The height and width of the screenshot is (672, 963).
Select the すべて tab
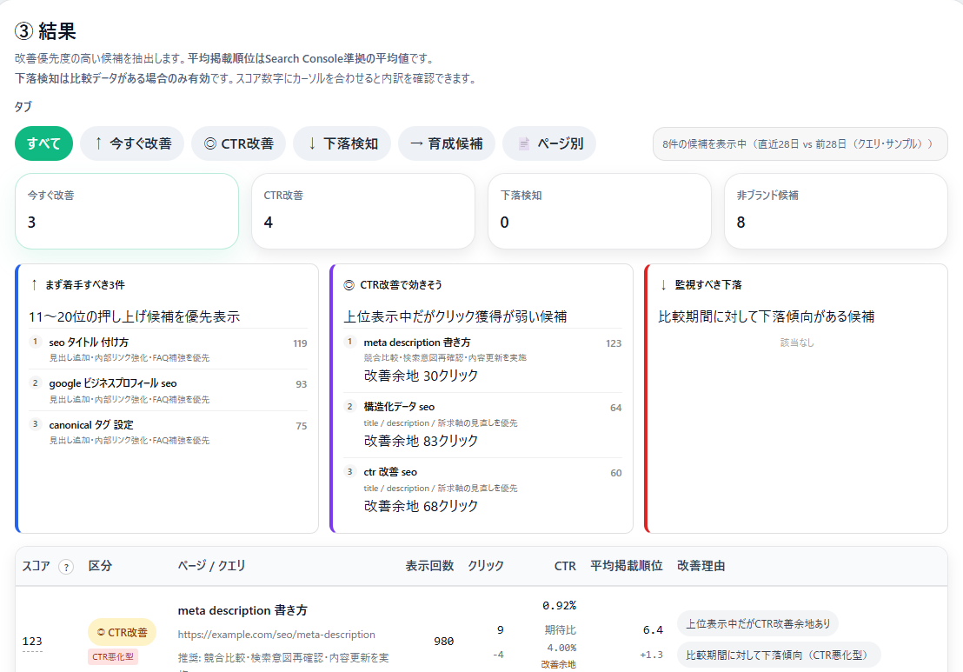[43, 143]
